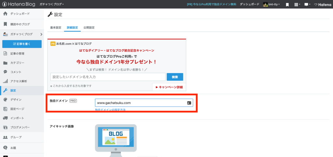Switch to the 詳細設定 tab
The width and height of the screenshot is (333, 157).
[73, 28]
